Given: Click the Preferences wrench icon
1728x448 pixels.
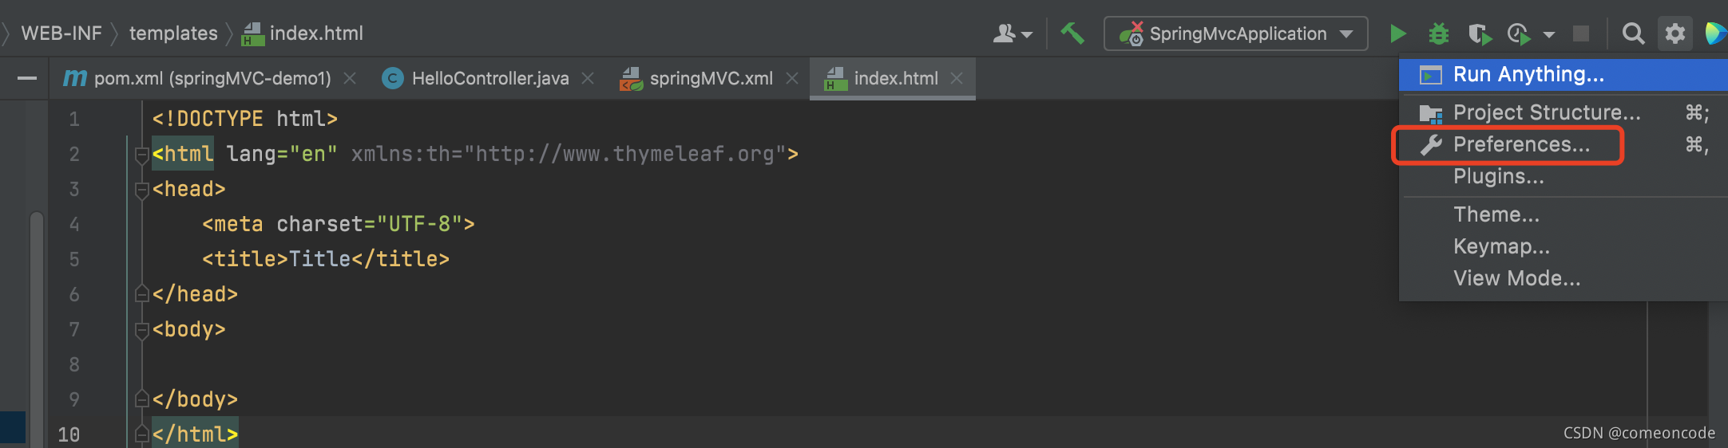Looking at the screenshot, I should coord(1431,144).
